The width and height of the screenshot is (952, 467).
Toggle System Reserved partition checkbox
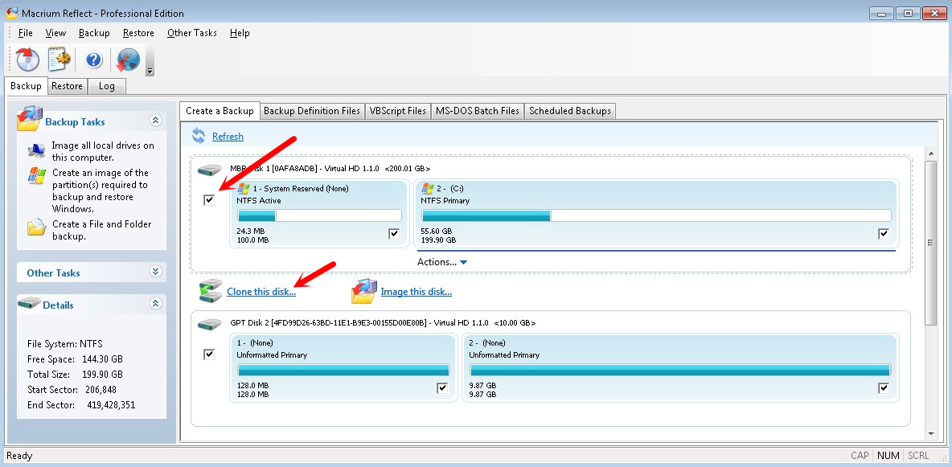tap(394, 234)
